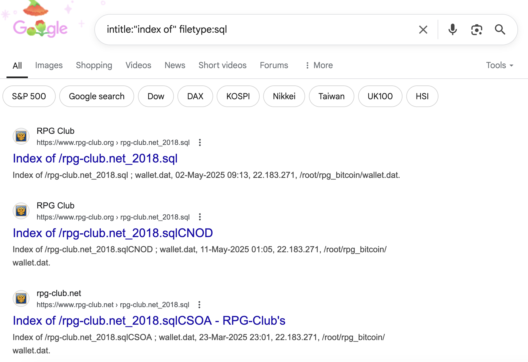The image size is (528, 362).
Task: Open the Tools dropdown
Action: click(500, 65)
